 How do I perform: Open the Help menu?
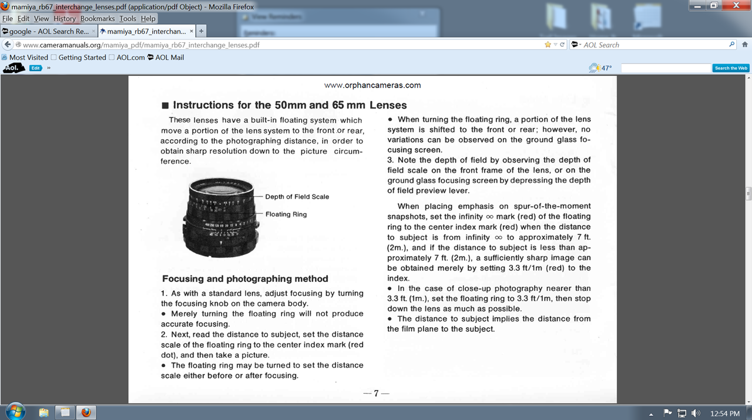(148, 19)
